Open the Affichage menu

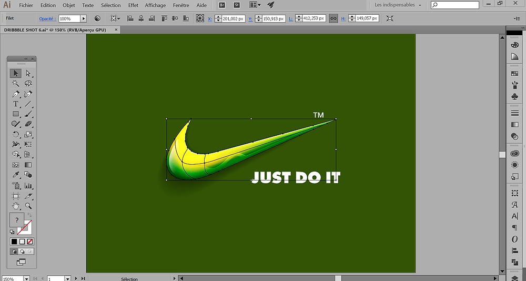(155, 5)
